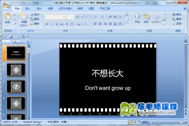
Task: Click the Distributed alignment icon
Action: (115, 24)
